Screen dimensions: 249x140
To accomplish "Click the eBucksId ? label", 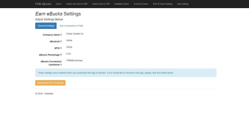I will click(56, 41).
